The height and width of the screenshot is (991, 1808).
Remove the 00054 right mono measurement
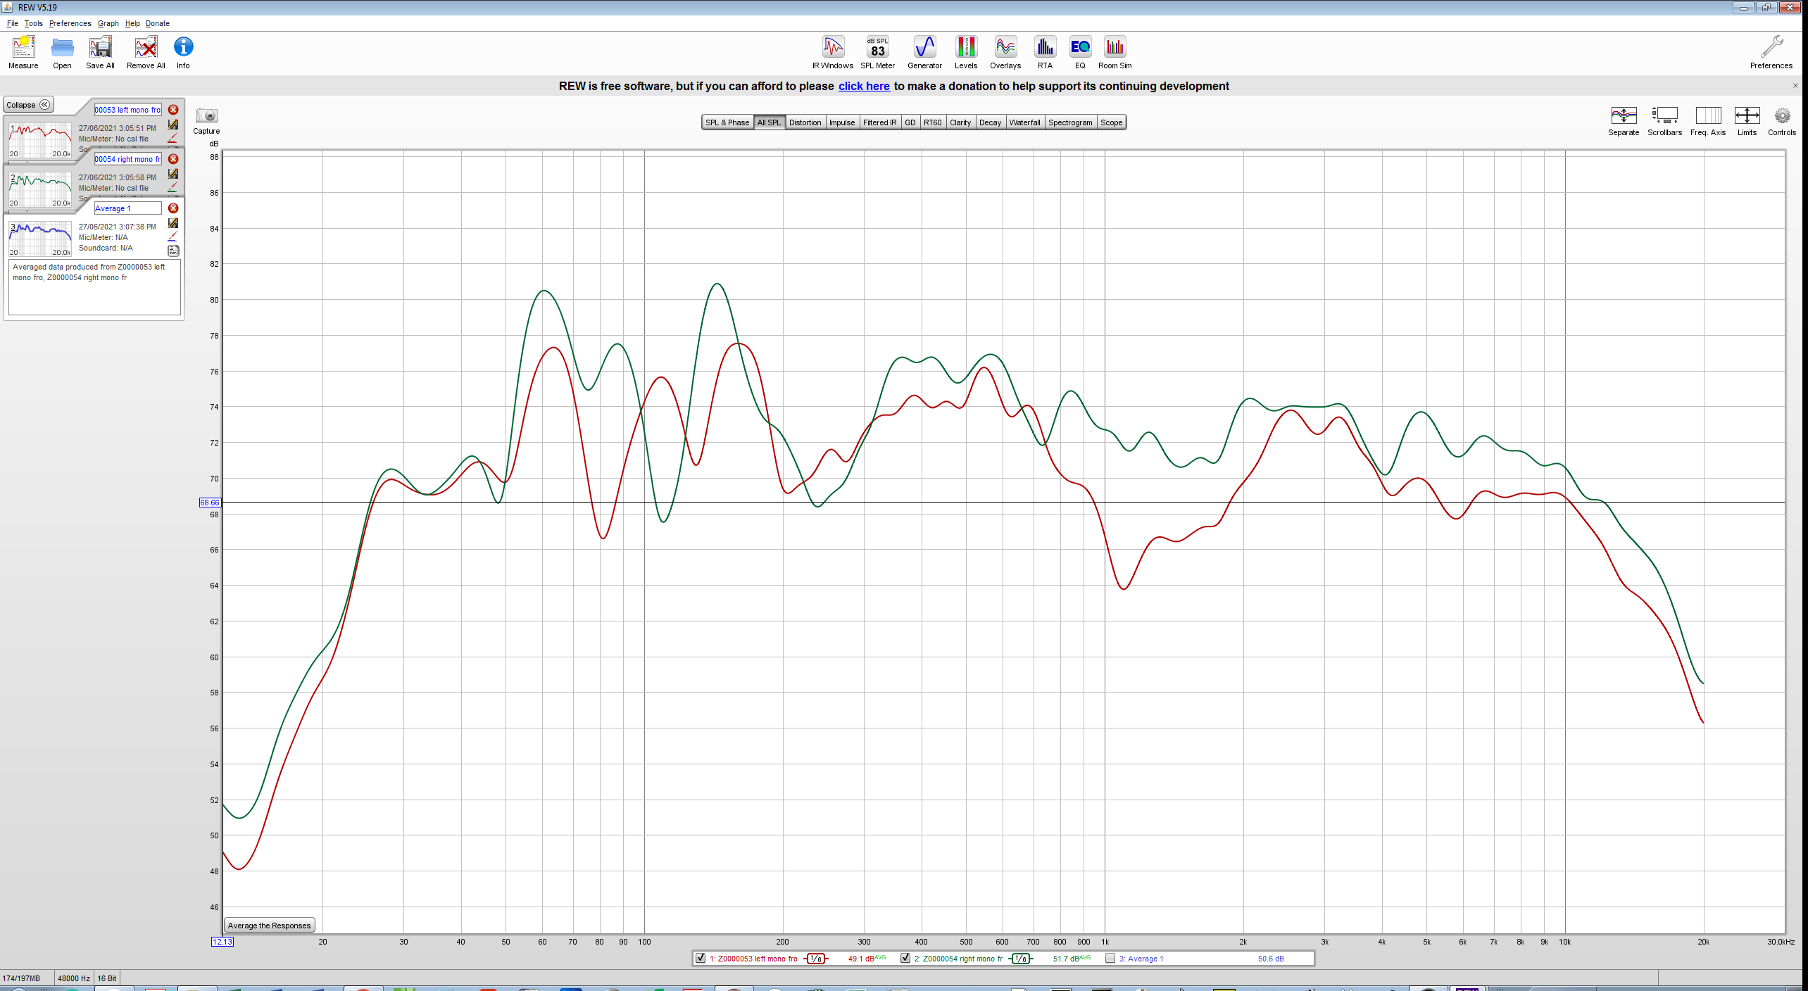point(173,159)
